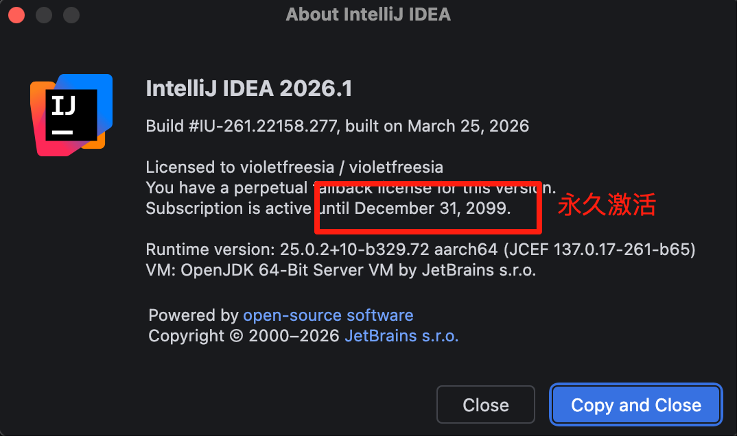Click the Runtime version line
Image resolution: width=737 pixels, height=436 pixels.
(420, 250)
